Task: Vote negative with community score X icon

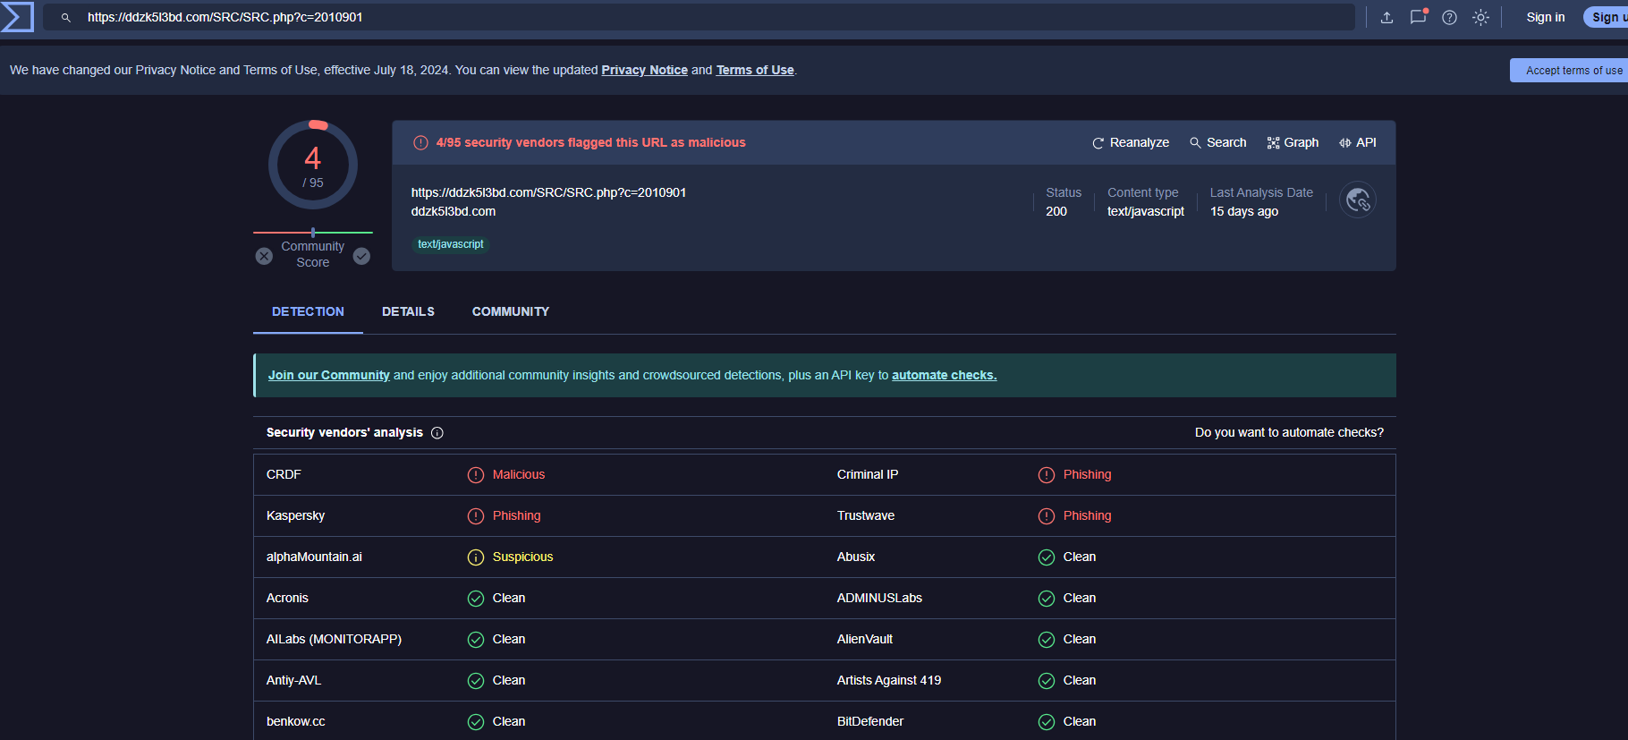Action: pos(264,256)
